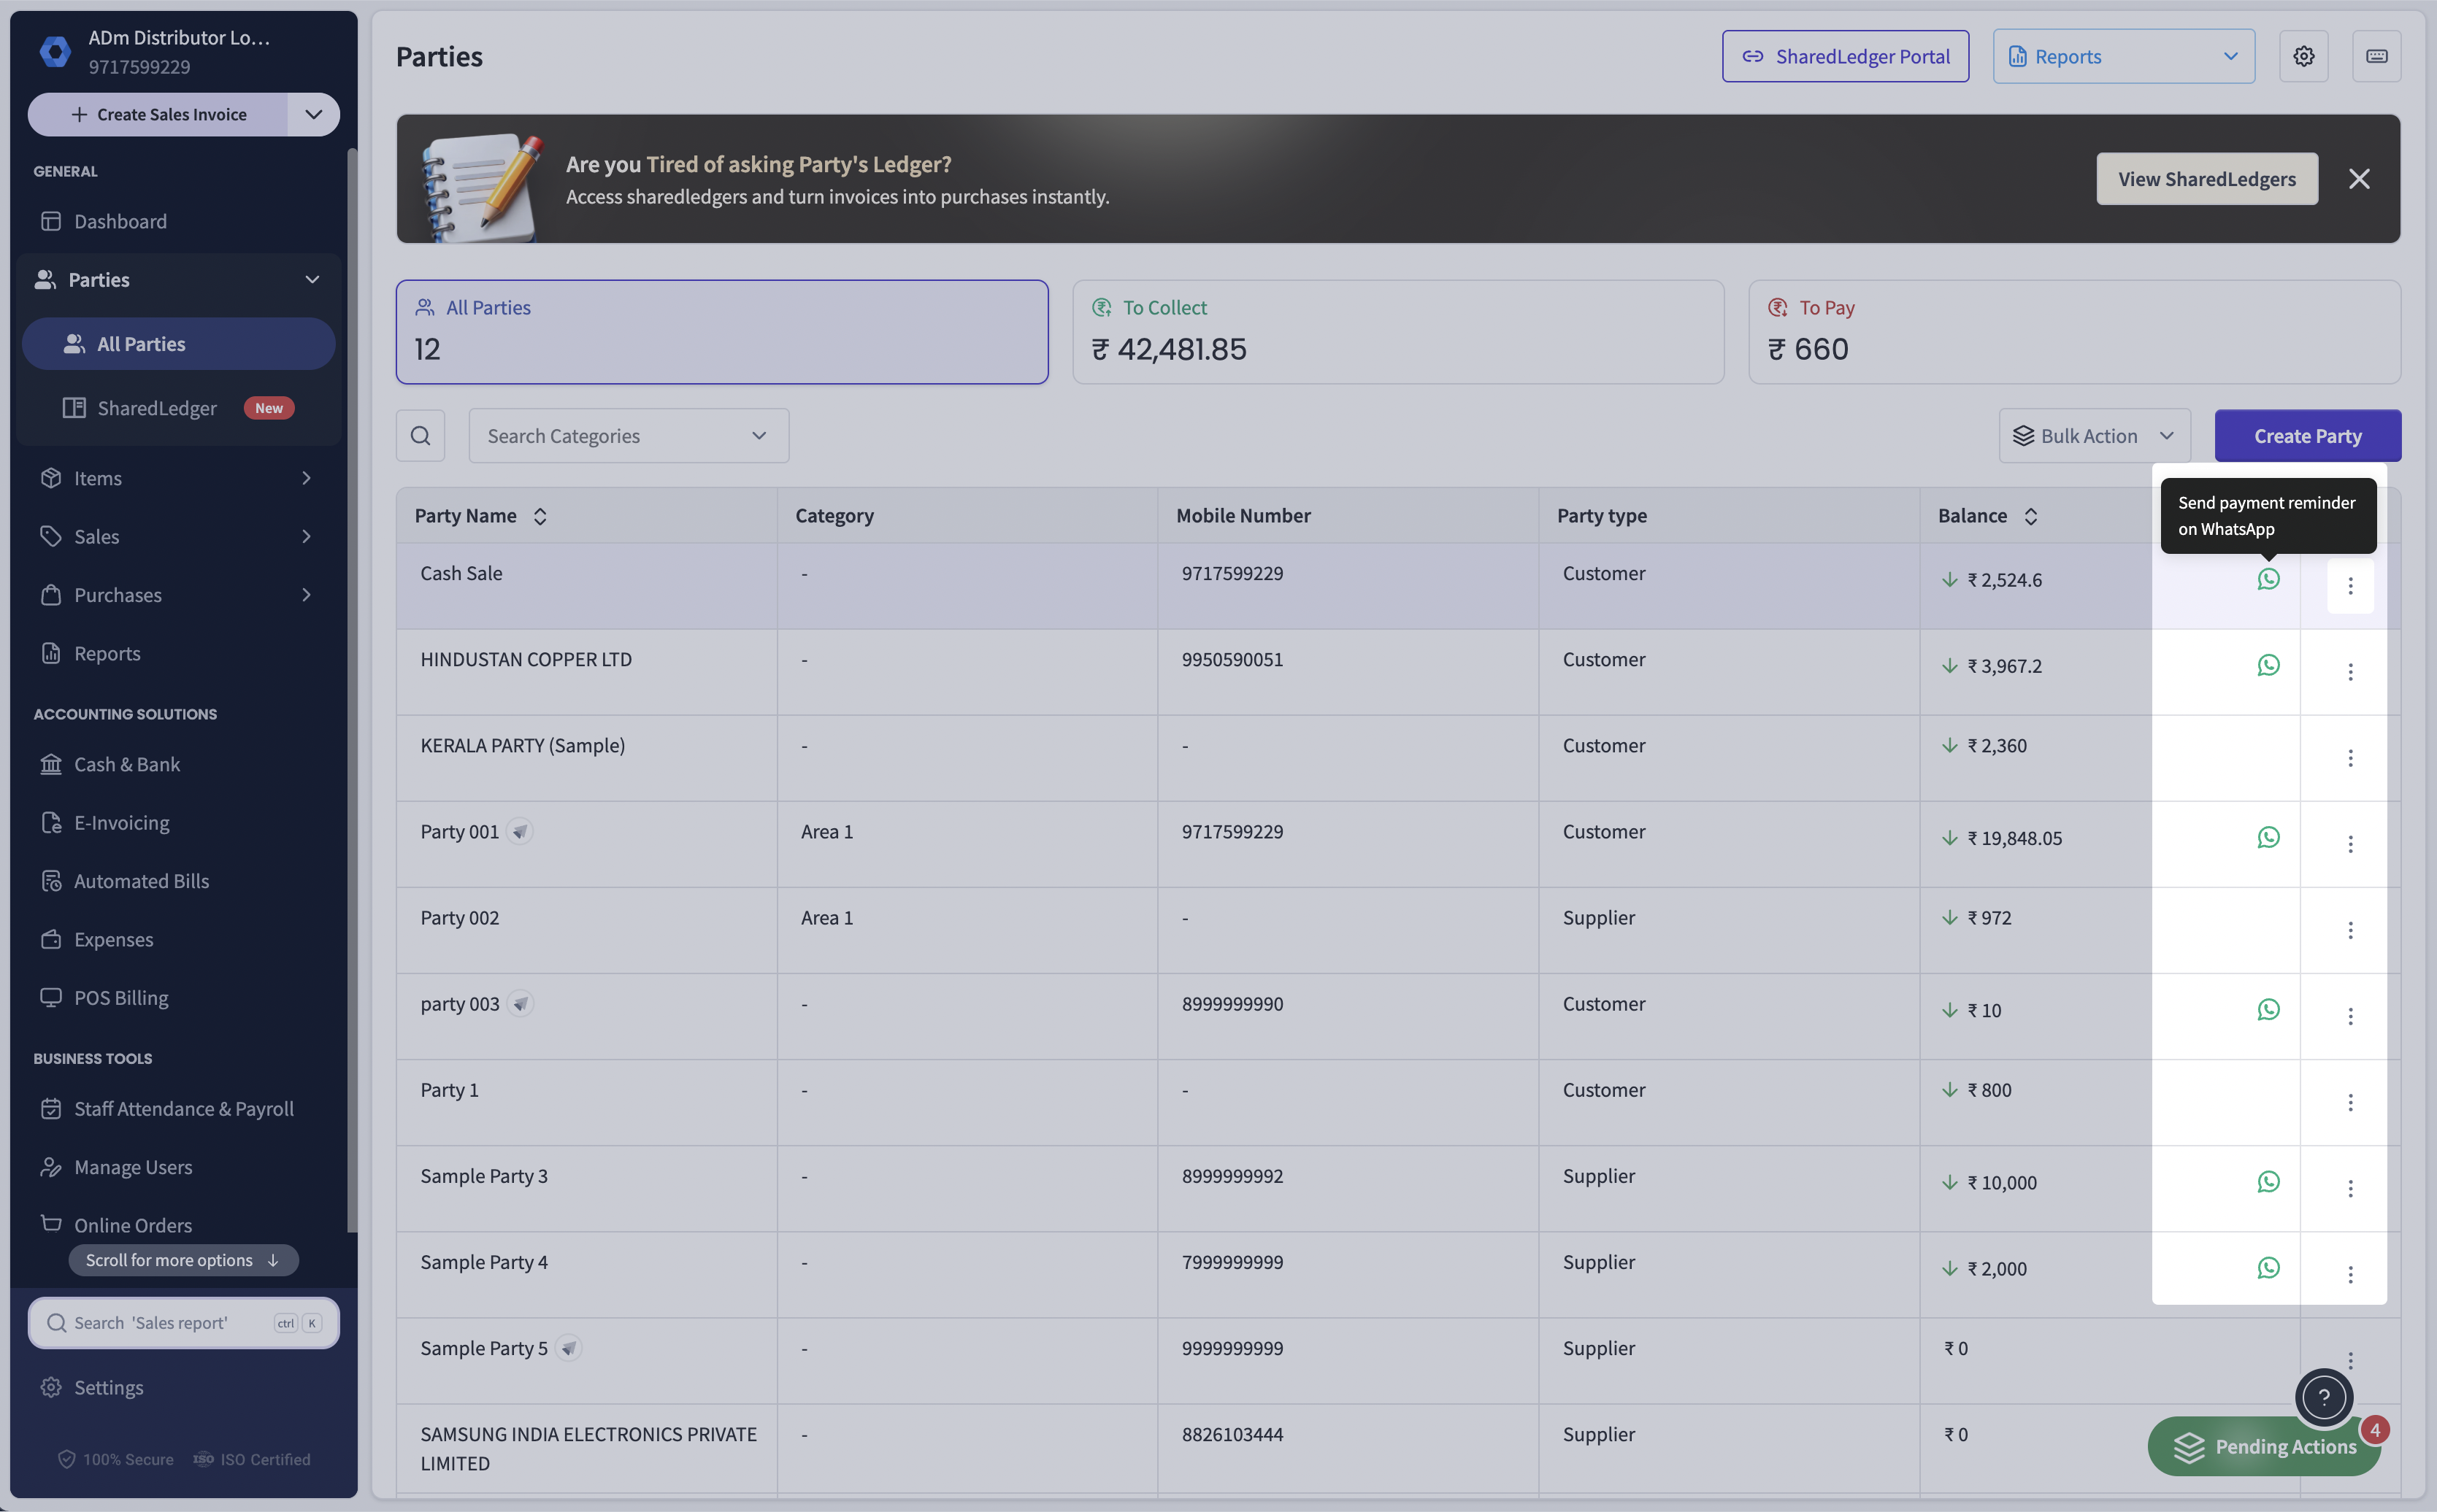Open Pending Actions button

(x=2264, y=1446)
